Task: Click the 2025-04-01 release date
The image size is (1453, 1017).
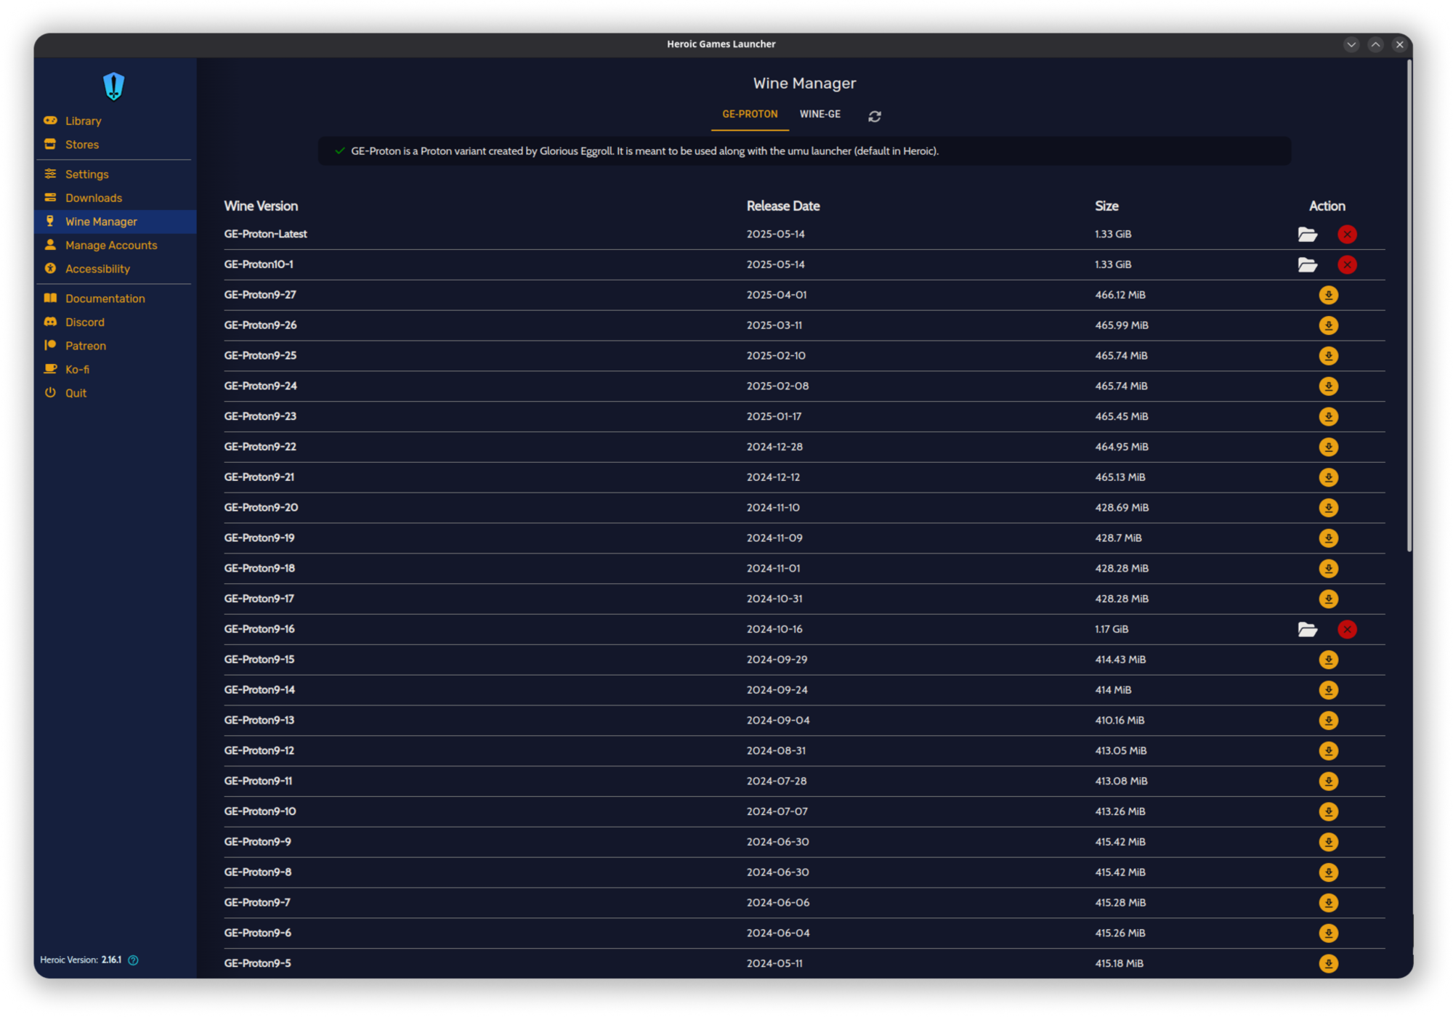Action: [x=777, y=295]
